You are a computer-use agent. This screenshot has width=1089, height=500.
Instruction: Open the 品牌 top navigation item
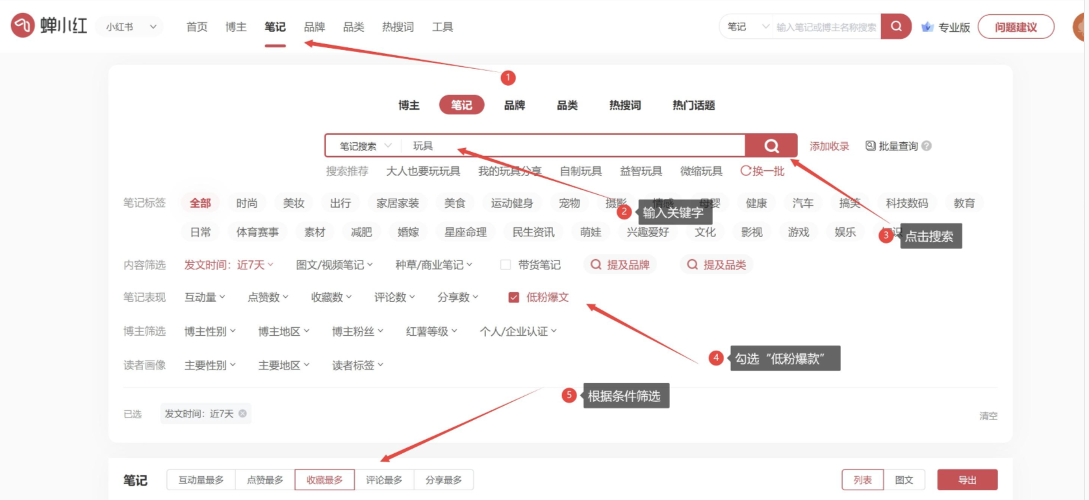pos(314,27)
